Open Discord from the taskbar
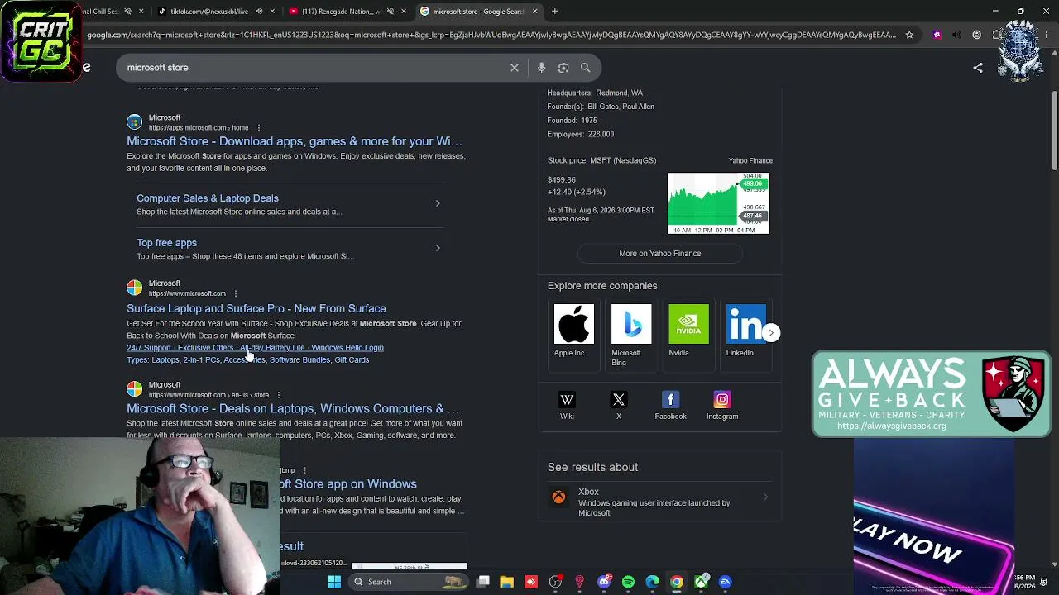 604,582
